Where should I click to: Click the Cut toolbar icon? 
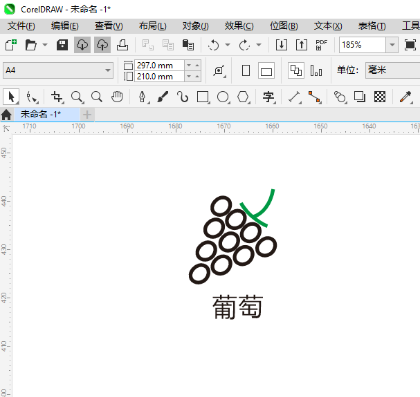click(x=148, y=45)
